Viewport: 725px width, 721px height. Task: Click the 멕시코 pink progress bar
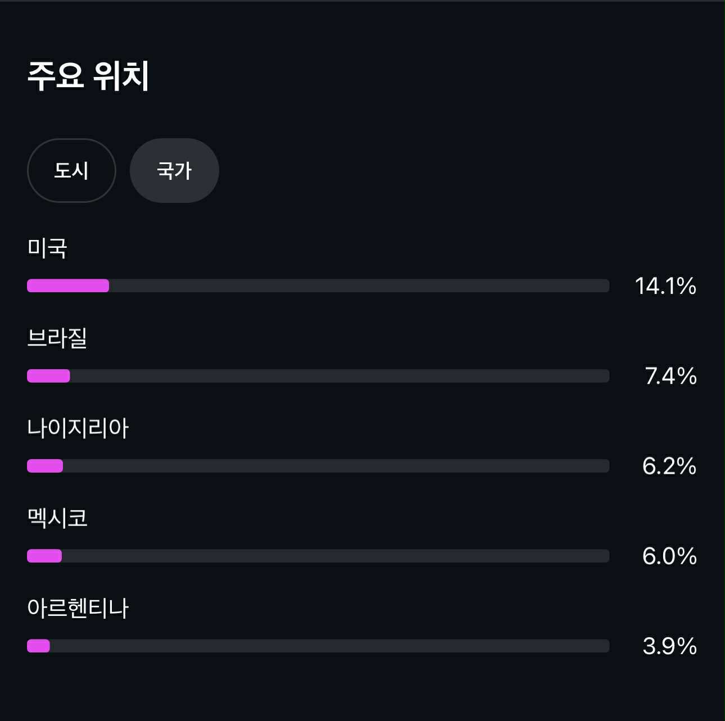44,556
